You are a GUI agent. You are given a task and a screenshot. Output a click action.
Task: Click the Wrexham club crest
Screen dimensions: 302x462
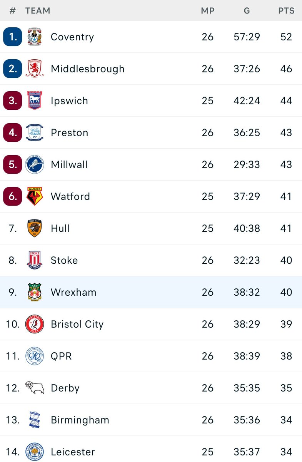pos(35,293)
